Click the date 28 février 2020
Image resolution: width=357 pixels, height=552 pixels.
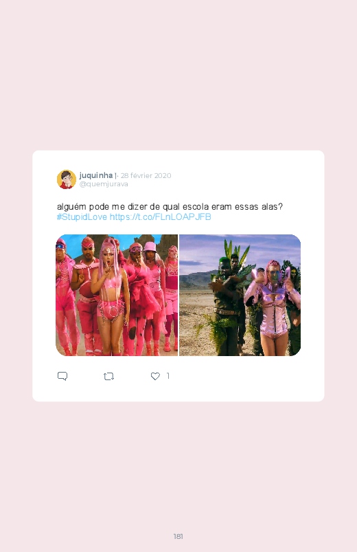(146, 175)
